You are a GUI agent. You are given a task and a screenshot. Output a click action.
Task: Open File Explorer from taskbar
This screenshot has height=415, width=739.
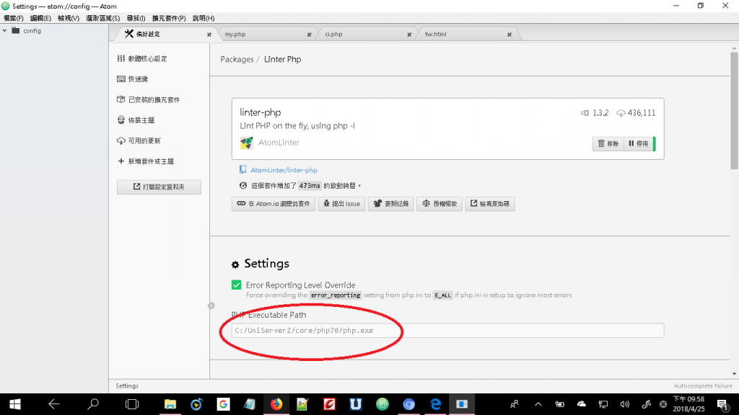tap(170, 404)
